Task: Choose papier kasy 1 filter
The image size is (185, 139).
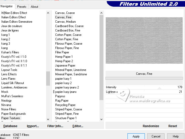Action: [63, 79]
